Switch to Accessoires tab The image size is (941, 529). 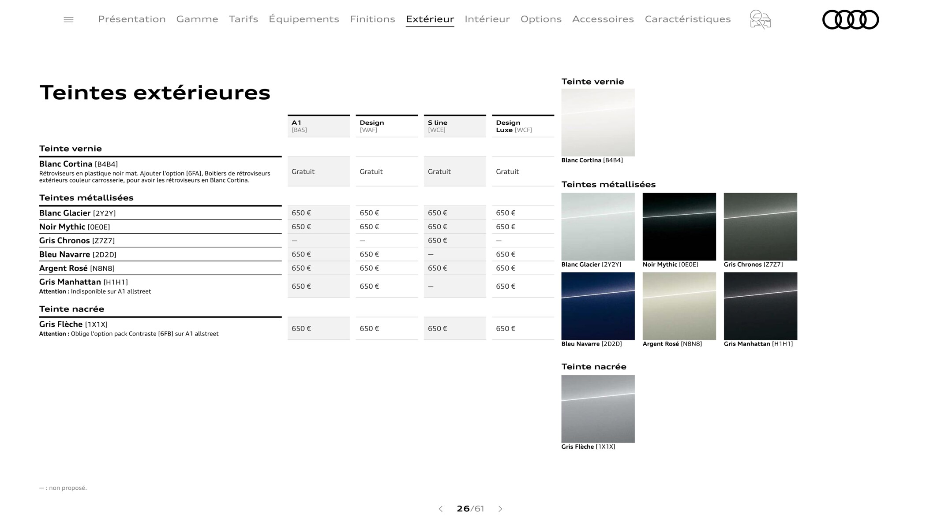pyautogui.click(x=603, y=19)
